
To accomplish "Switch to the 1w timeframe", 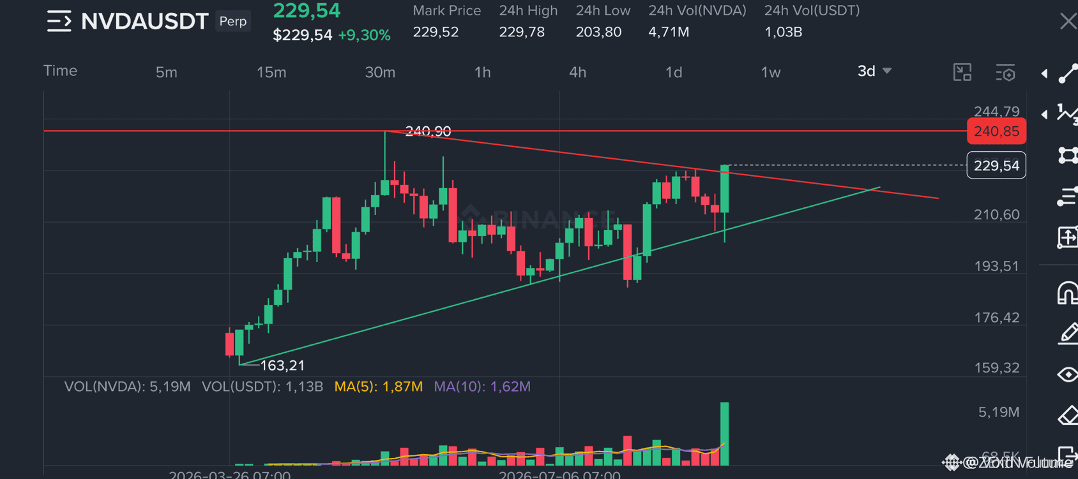I will pyautogui.click(x=771, y=72).
